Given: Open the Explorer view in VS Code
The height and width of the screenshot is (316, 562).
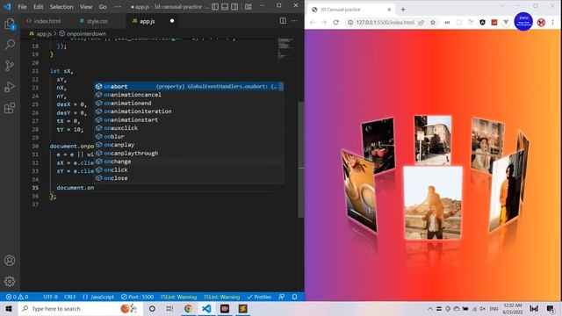Looking at the screenshot, I should click(x=10, y=25).
